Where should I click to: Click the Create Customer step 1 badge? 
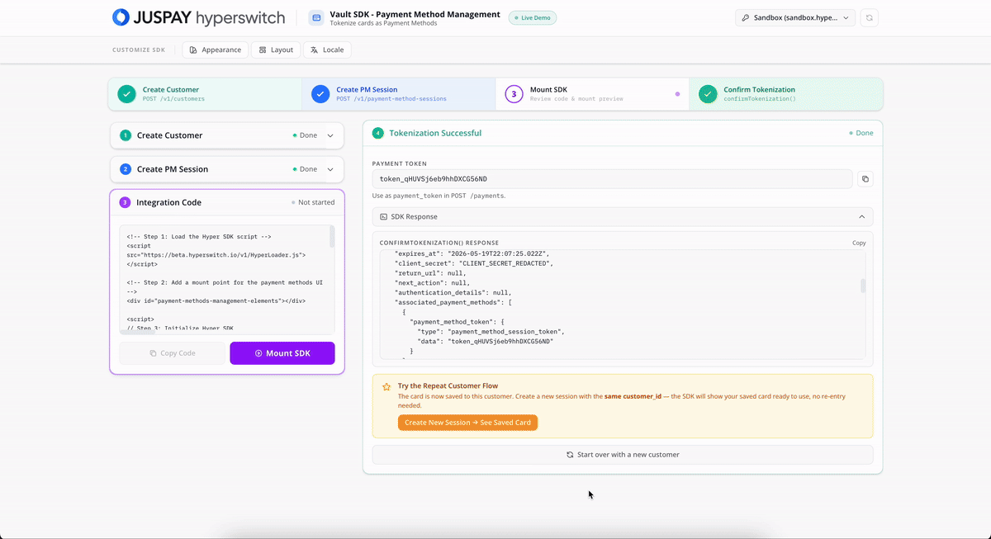pyautogui.click(x=126, y=135)
